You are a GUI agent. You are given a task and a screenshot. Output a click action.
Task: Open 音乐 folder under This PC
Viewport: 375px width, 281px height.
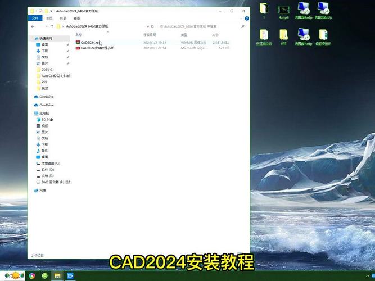(x=45, y=151)
